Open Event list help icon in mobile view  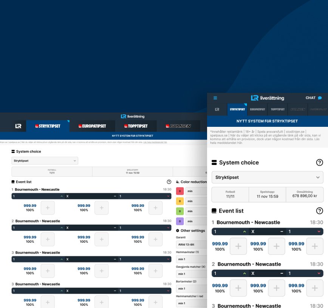pos(319,211)
